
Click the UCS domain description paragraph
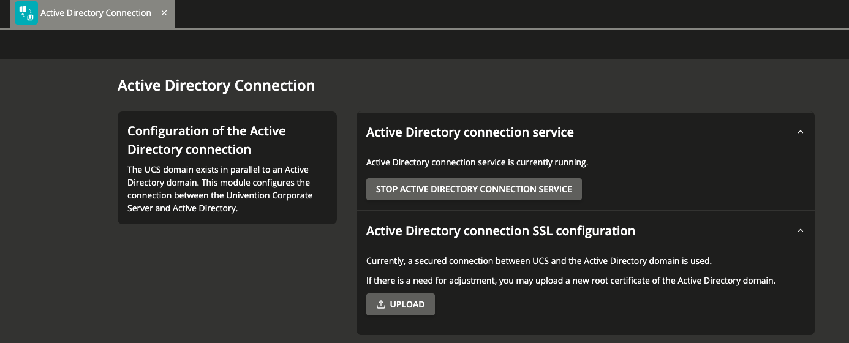(220, 189)
